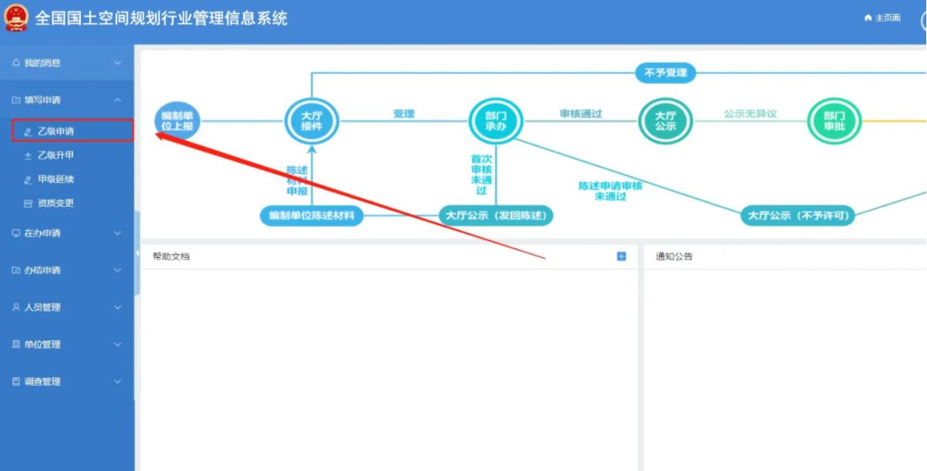Collapse the 填写申请 menu
927x471 pixels.
pyautogui.click(x=67, y=100)
